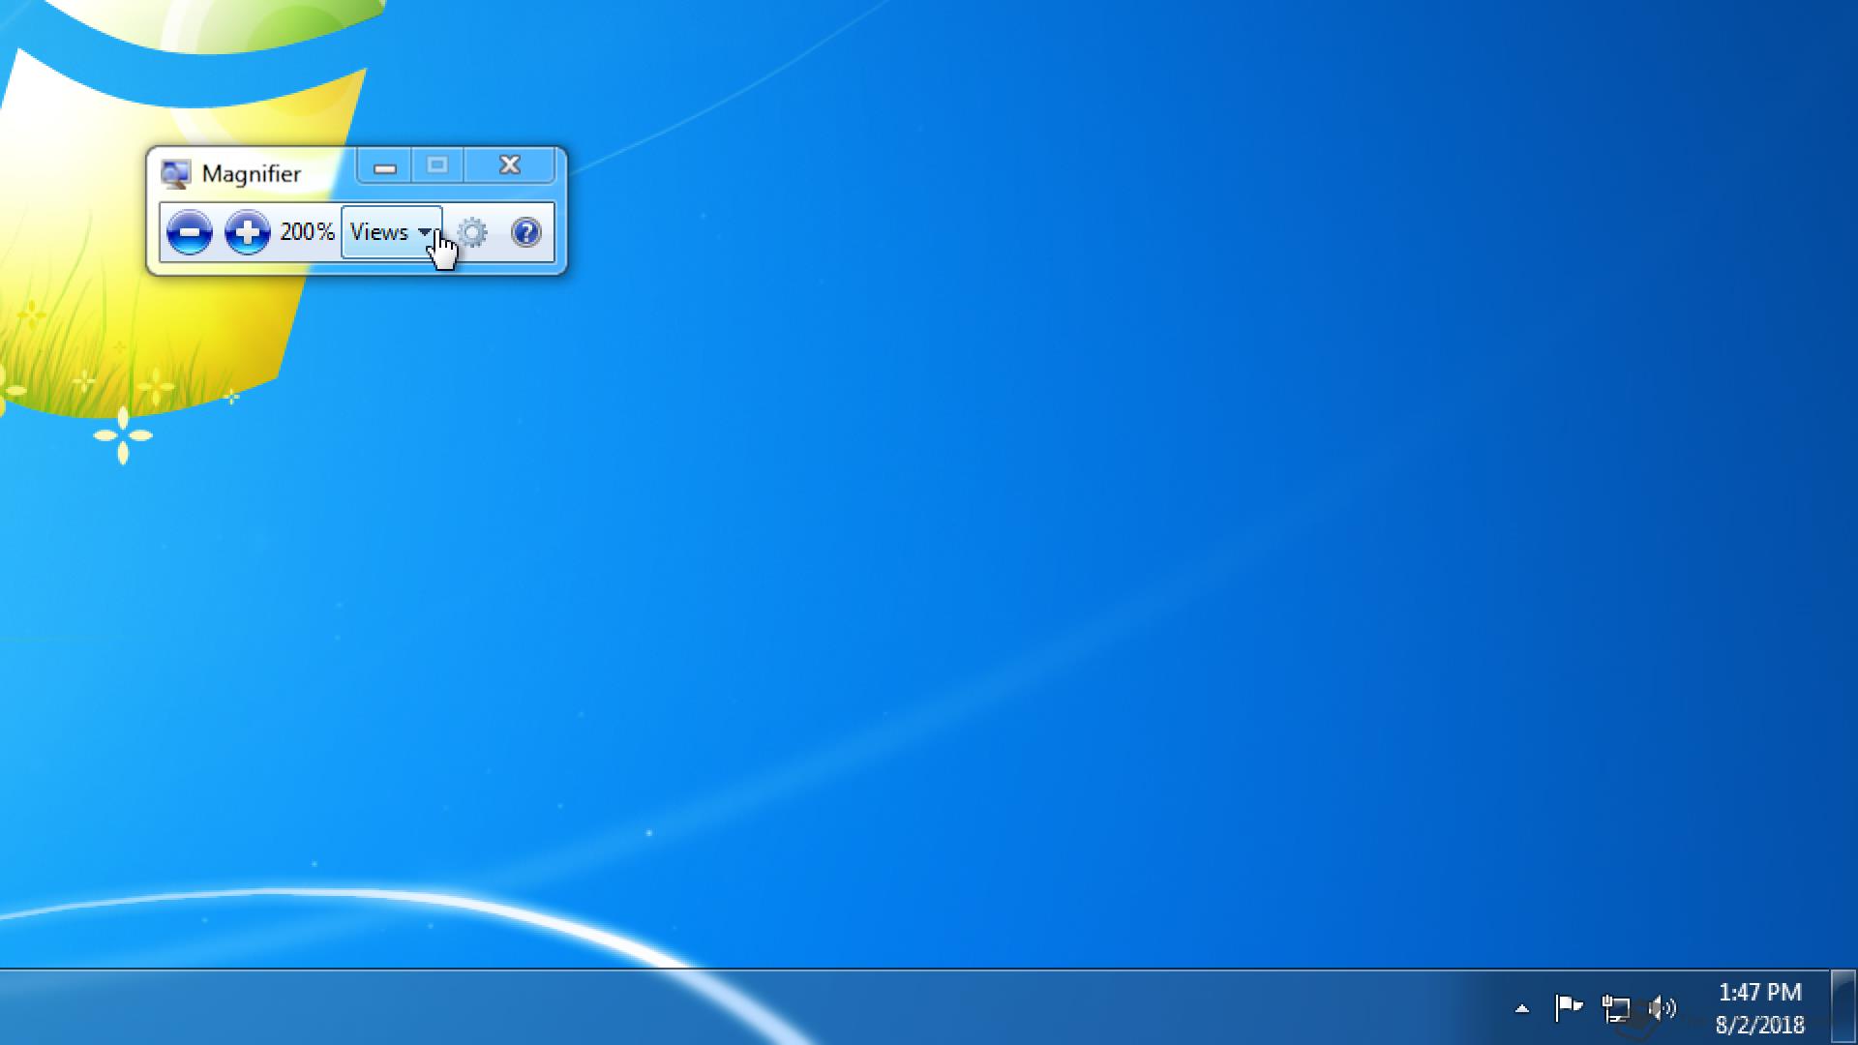The height and width of the screenshot is (1045, 1858).
Task: Open the volume speaker icon
Action: tap(1663, 1008)
